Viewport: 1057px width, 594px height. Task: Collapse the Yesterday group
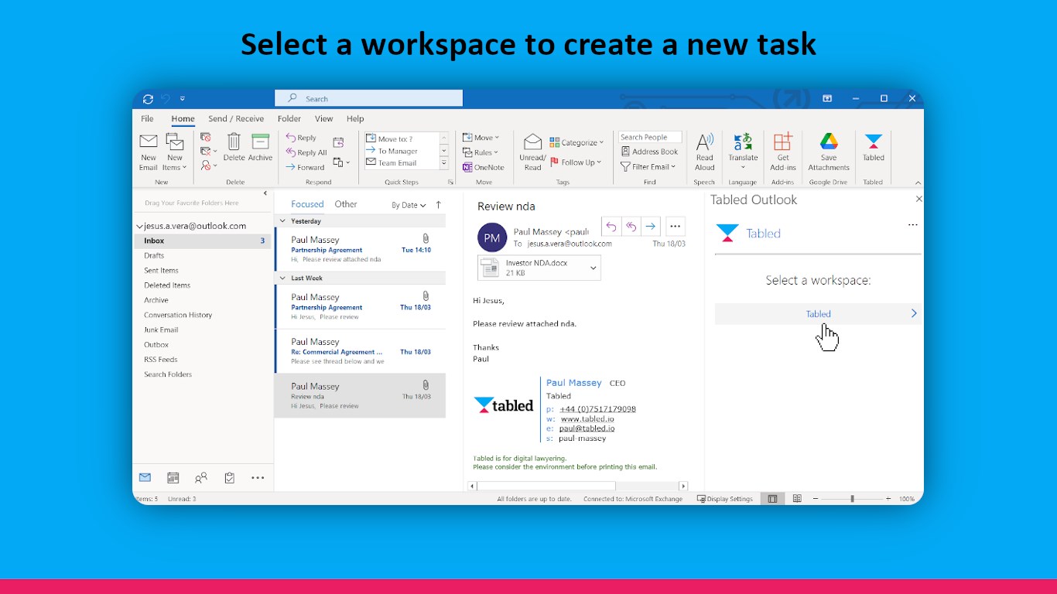pyautogui.click(x=282, y=221)
